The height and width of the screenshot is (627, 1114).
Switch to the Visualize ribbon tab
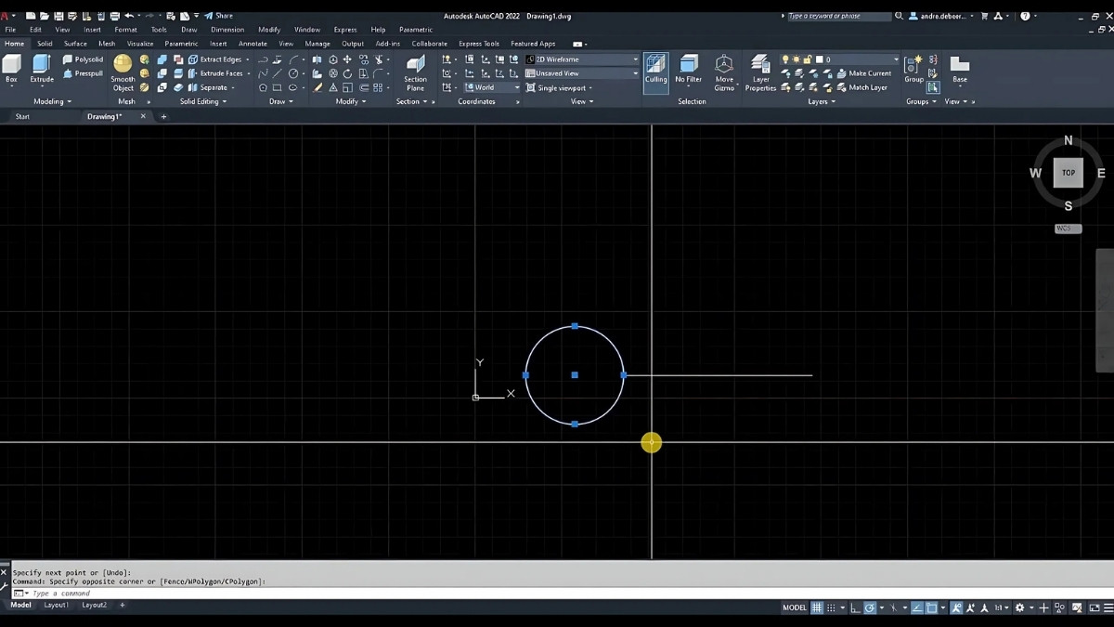coord(140,44)
